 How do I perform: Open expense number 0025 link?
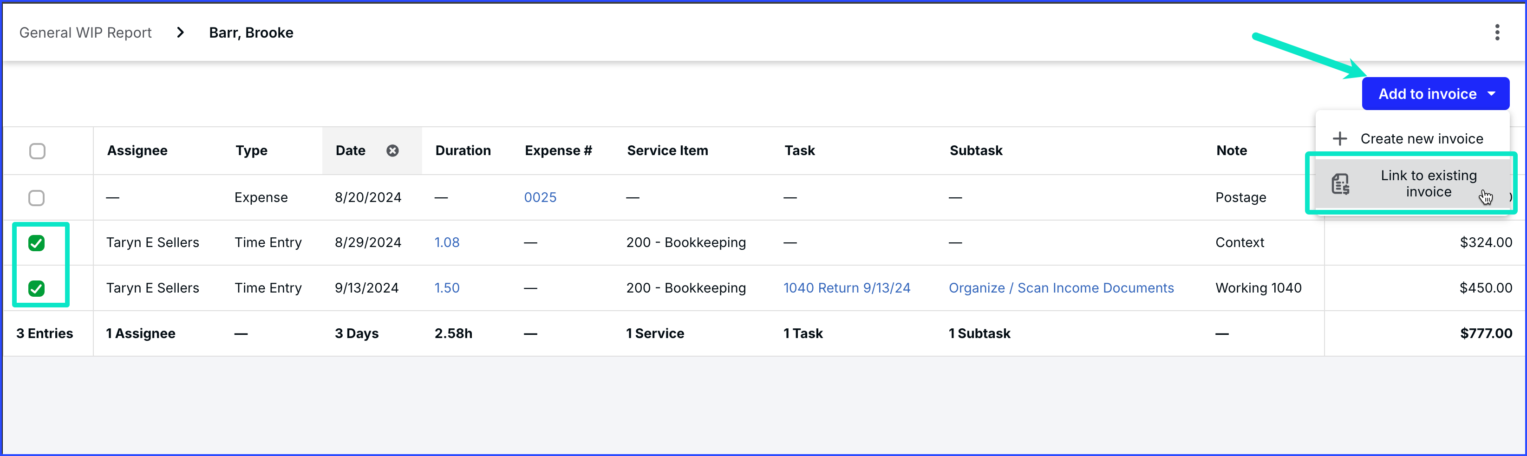[540, 197]
